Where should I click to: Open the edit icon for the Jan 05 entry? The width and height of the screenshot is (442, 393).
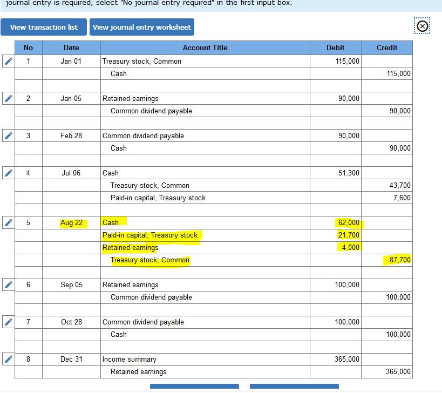coord(8,98)
